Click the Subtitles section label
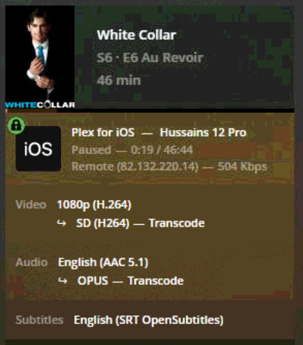Viewport: 303px width, 345px height. point(39,320)
